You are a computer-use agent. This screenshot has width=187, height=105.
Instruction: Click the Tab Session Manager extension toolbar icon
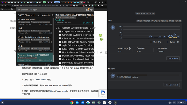pos(92,6)
